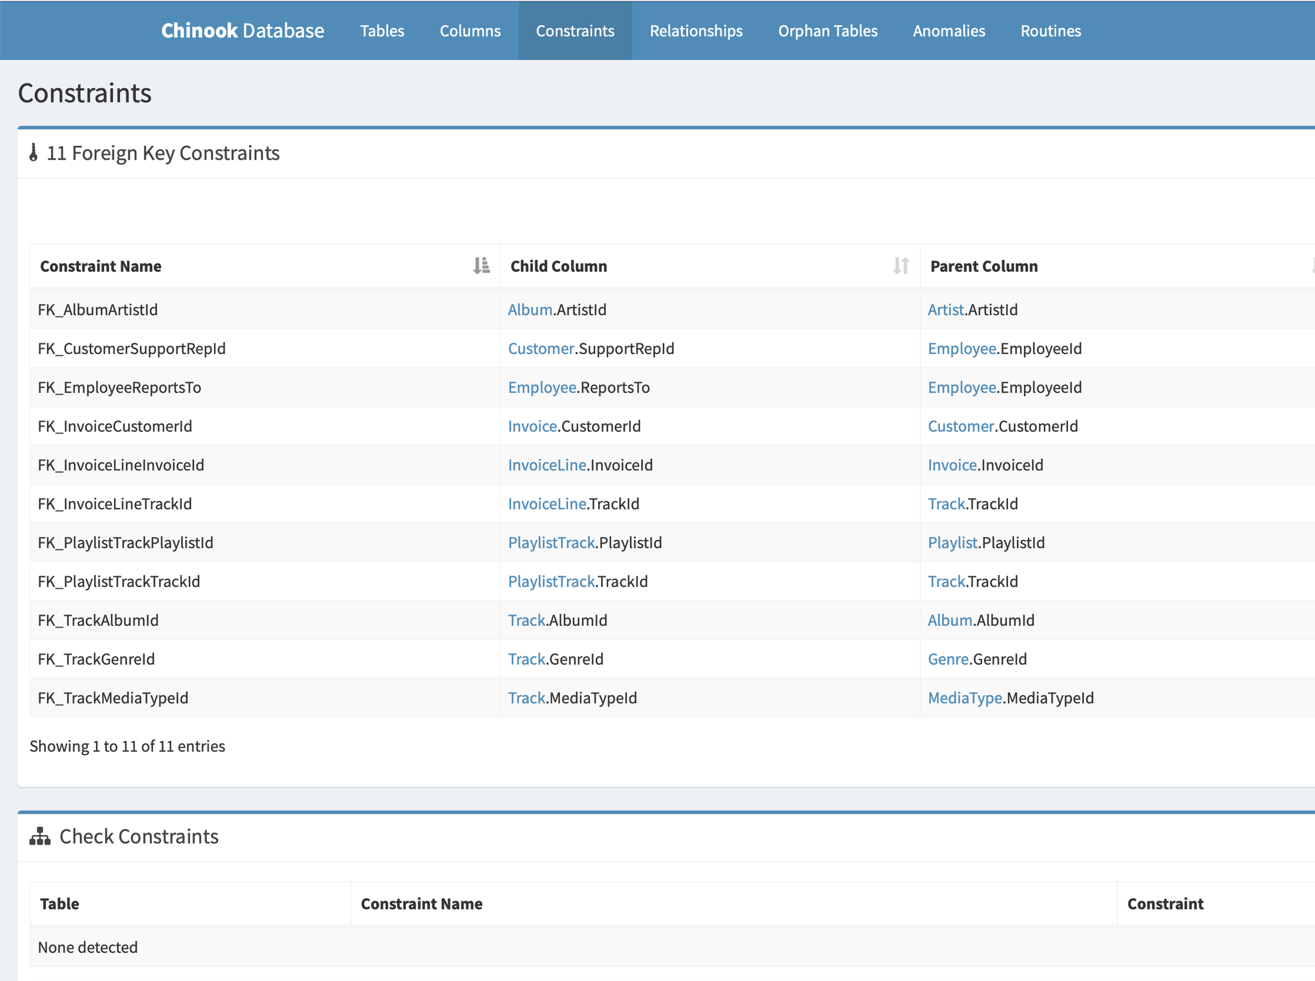This screenshot has width=1315, height=981.
Task: Open the Orphan Tables tab
Action: [x=827, y=31]
